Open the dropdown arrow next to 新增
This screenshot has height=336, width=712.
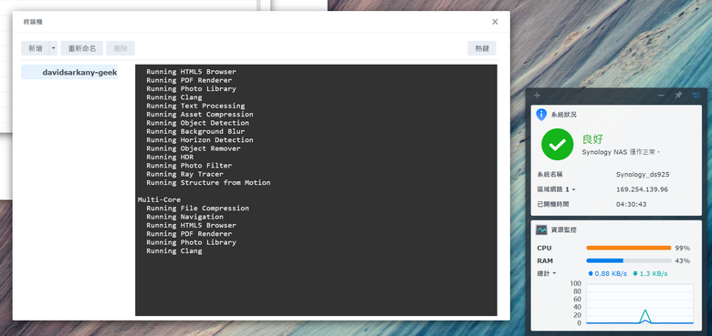(x=54, y=48)
